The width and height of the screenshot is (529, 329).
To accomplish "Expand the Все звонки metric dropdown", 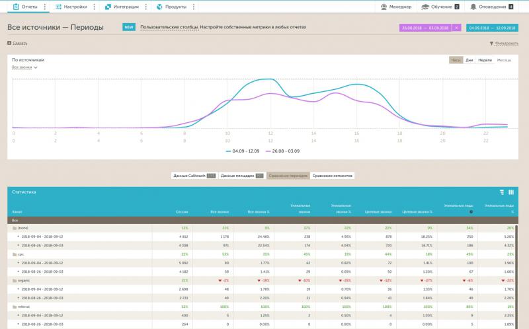I will point(24,67).
